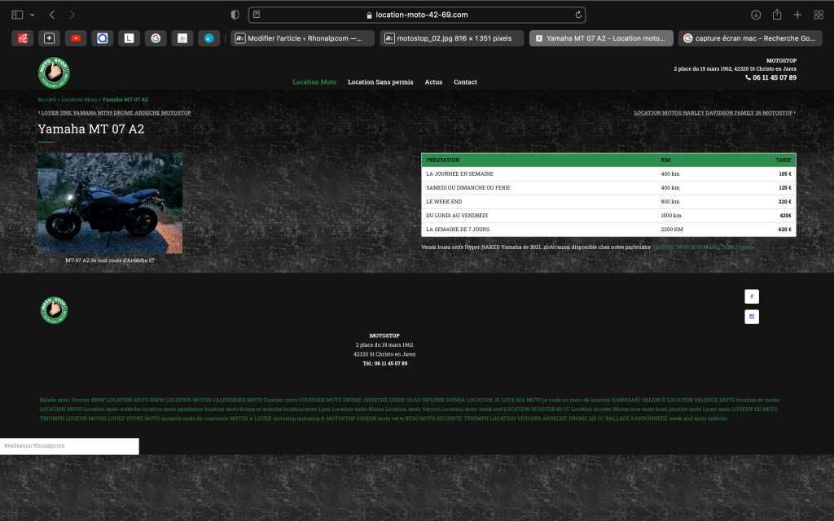Follow the Accueil breadcrumb link
834x521 pixels.
46,99
